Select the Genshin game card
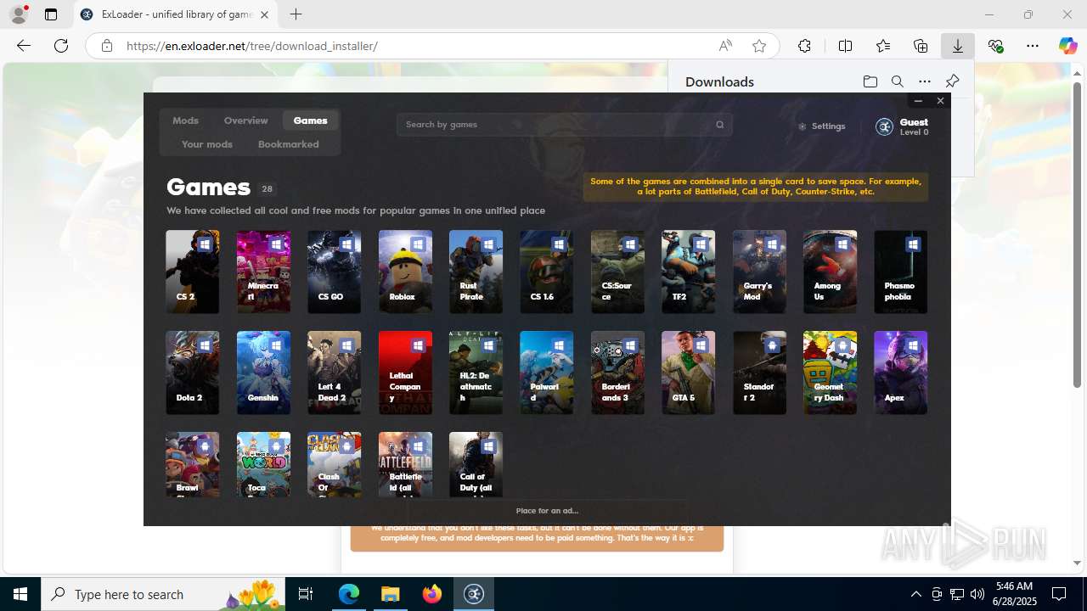This screenshot has height=611, width=1087. [263, 373]
